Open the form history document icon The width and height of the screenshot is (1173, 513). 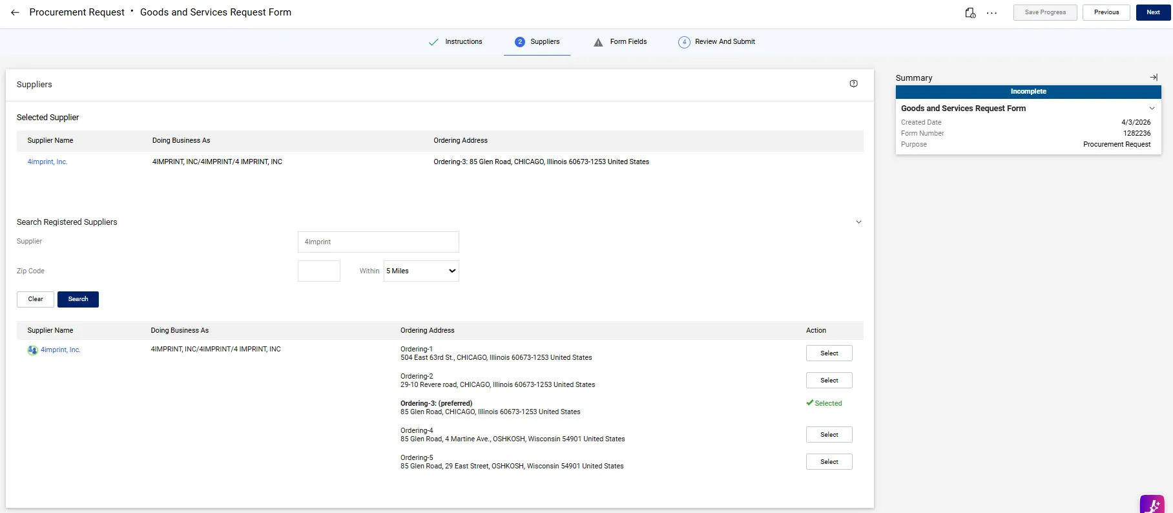(x=970, y=12)
